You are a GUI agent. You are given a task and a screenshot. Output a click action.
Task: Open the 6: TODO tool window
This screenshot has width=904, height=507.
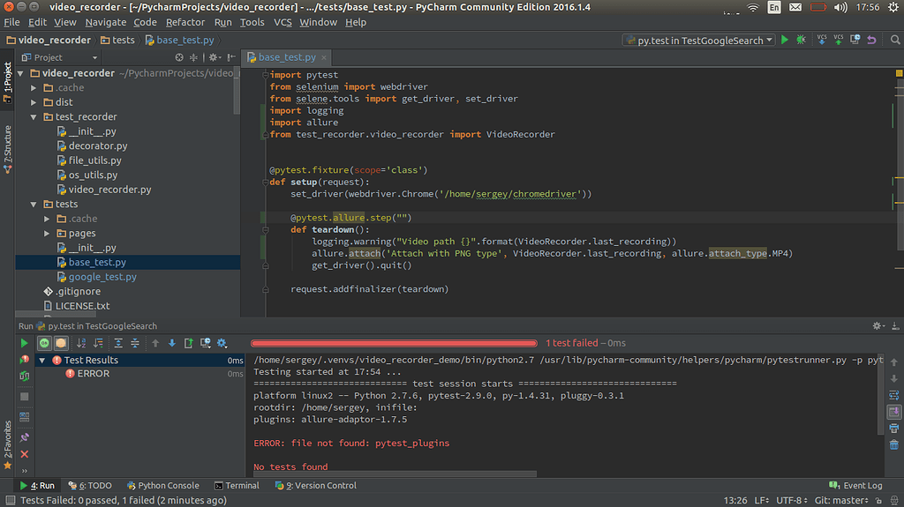pos(90,486)
